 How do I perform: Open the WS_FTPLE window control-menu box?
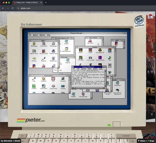pyautogui.click(x=86, y=38)
